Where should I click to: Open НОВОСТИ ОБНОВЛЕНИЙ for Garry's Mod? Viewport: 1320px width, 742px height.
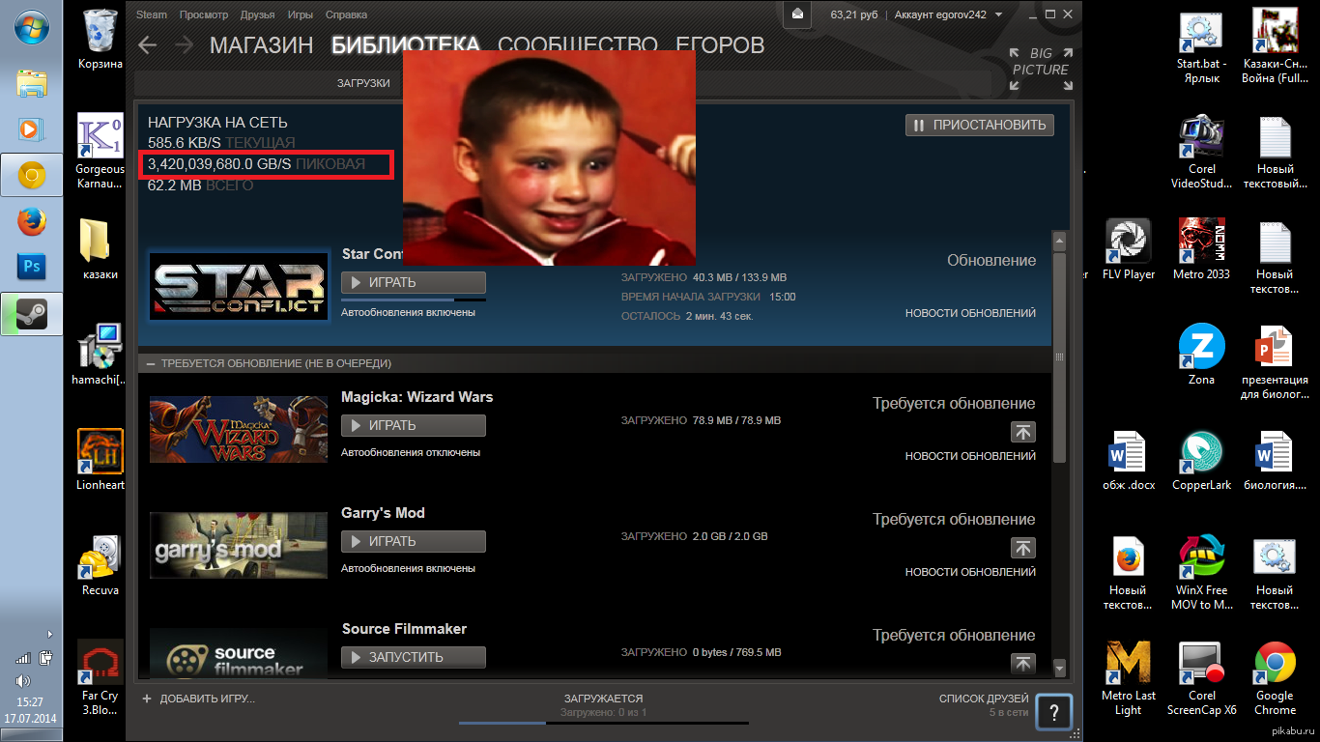tap(970, 572)
